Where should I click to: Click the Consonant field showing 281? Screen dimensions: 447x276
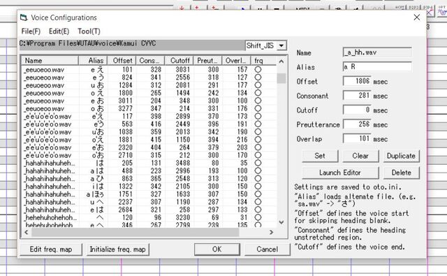click(357, 96)
